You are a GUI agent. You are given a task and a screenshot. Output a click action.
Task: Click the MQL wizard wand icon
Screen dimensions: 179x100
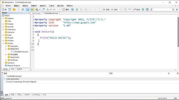pos(44,10)
